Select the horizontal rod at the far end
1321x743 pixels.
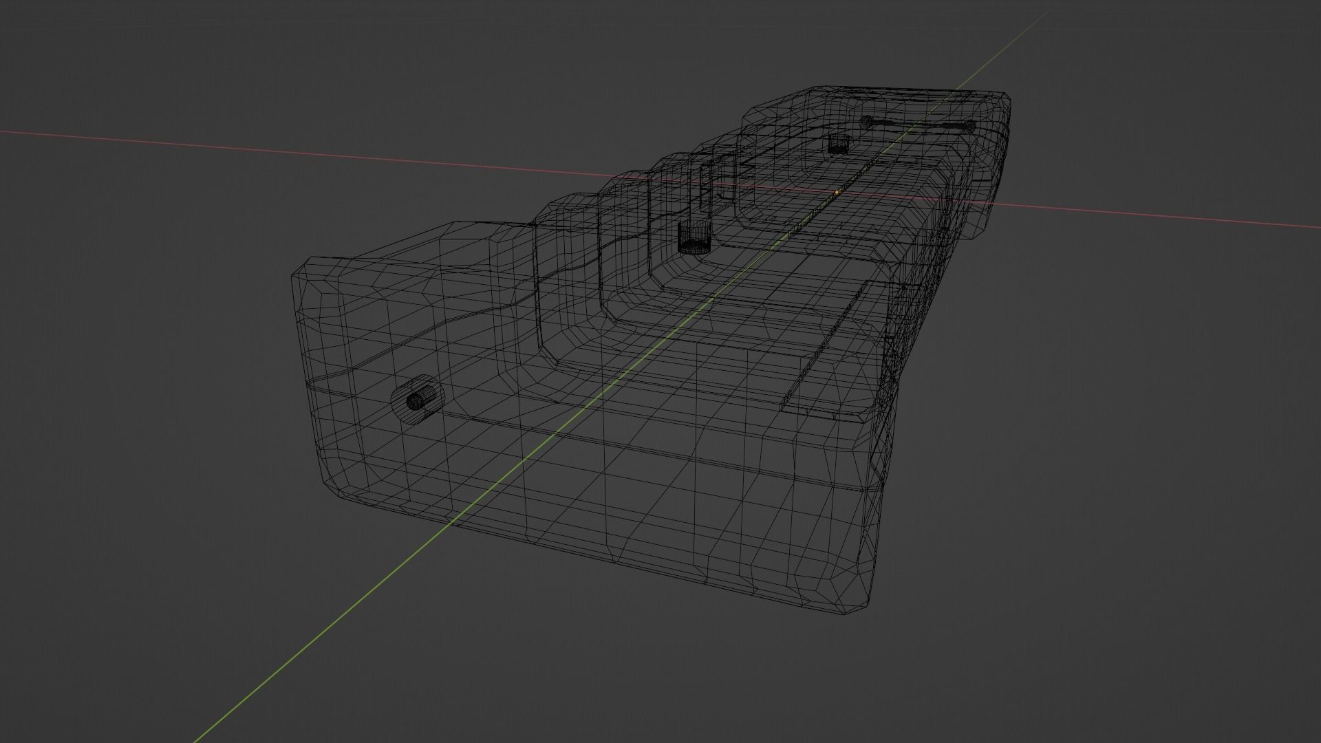(918, 124)
